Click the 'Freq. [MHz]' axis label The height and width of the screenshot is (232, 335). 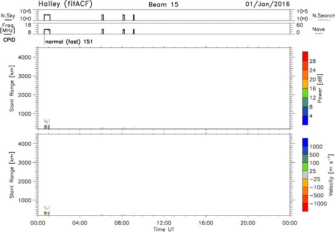[8, 28]
